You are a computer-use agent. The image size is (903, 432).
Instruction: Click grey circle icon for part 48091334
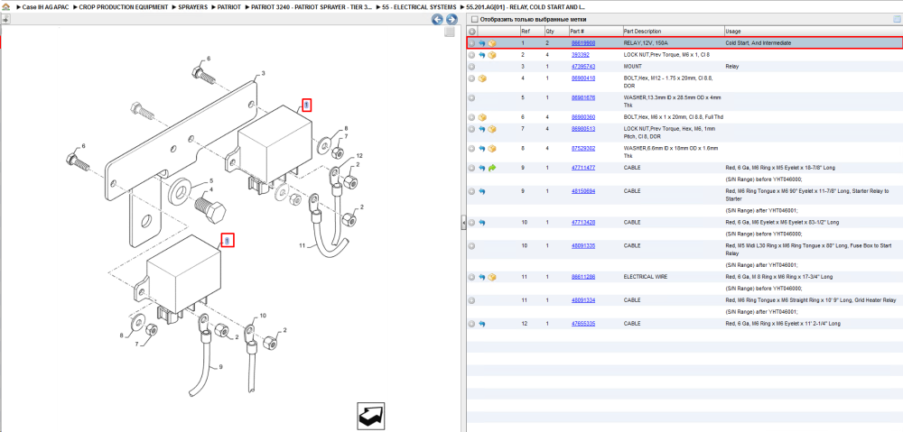pyautogui.click(x=471, y=301)
